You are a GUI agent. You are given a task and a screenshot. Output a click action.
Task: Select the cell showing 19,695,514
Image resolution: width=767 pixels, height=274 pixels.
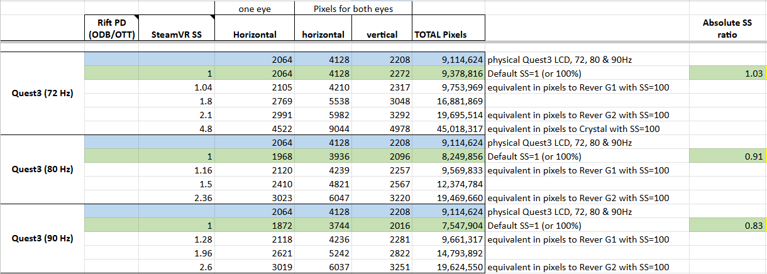tap(448, 115)
